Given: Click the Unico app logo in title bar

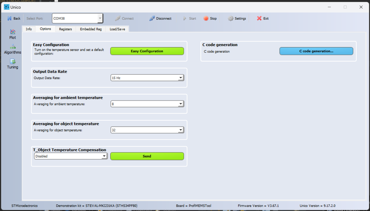Looking at the screenshot, I should pos(7,7).
